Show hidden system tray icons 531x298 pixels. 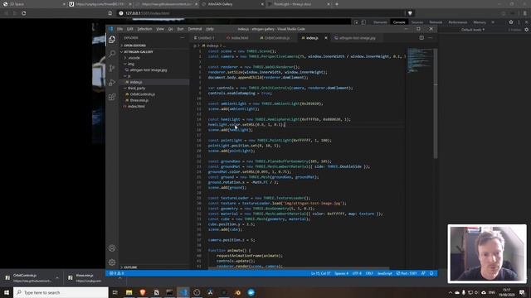(450, 292)
